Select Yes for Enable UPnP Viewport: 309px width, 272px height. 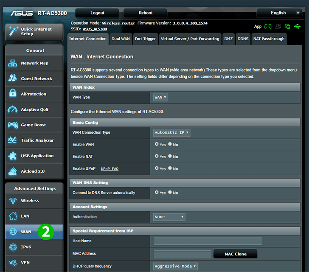[157, 168]
